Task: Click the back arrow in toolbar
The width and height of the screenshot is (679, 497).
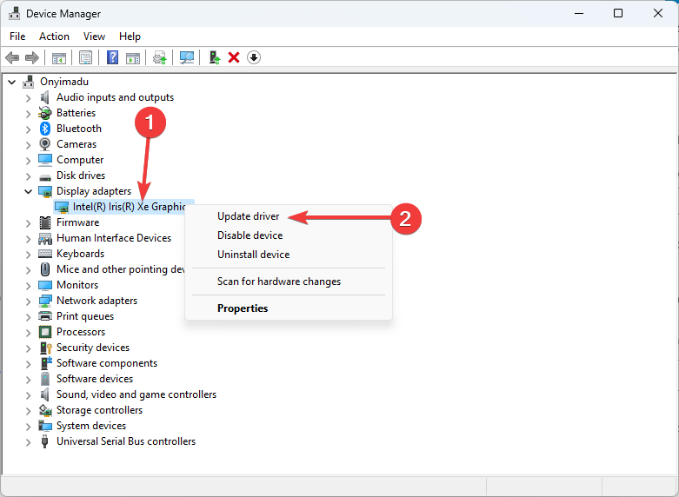Action: coord(12,57)
